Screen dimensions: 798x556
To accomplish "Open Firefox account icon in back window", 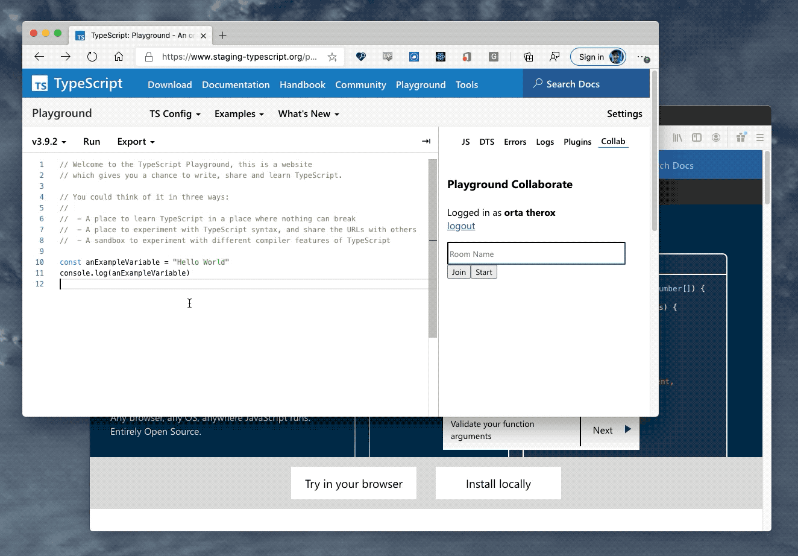I will pos(716,137).
